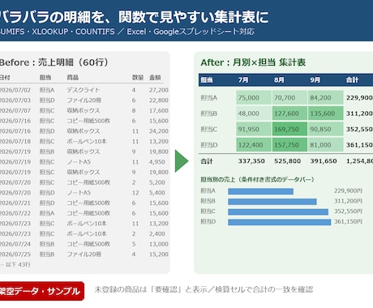373x308 pixels.
Task: Click the 商品 column header
Action: (73, 78)
